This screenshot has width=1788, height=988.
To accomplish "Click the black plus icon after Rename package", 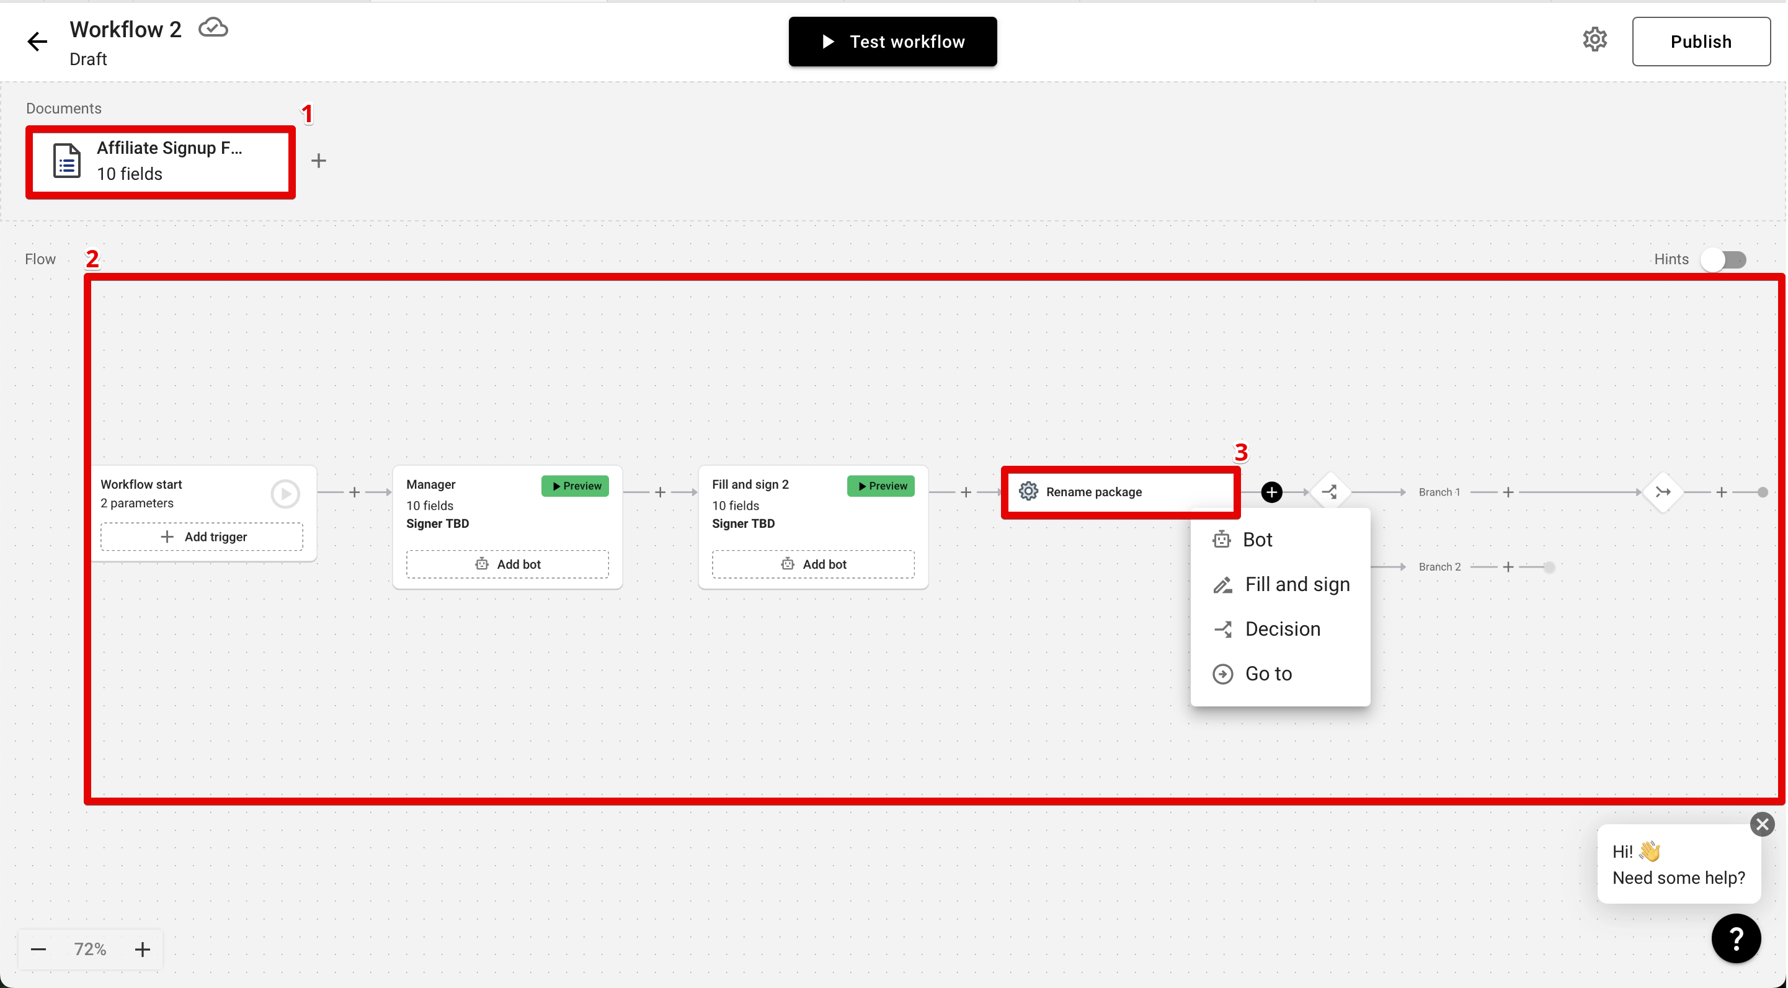I will [1271, 492].
